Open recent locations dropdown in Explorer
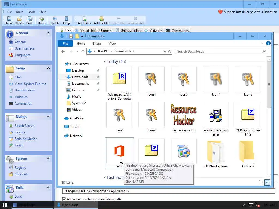This screenshot has width=279, height=209. coord(77,51)
